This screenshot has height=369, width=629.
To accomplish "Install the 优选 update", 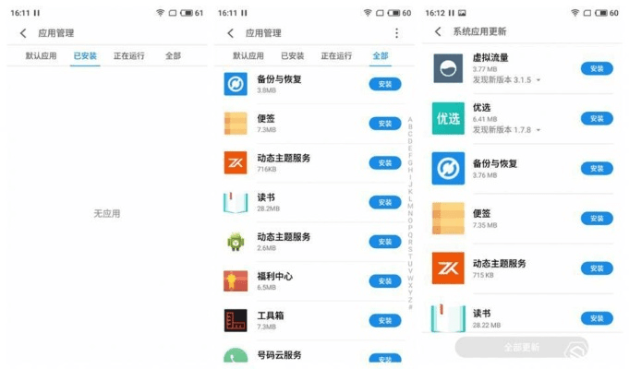I will tap(597, 119).
